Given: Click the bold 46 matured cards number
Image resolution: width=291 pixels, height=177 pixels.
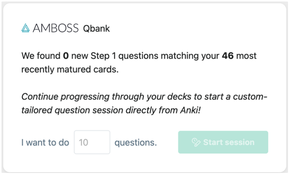Looking at the screenshot, I should tap(228, 56).
